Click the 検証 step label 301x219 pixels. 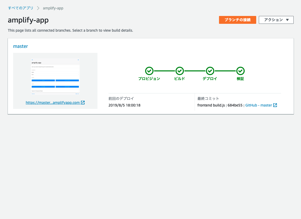tap(240, 78)
